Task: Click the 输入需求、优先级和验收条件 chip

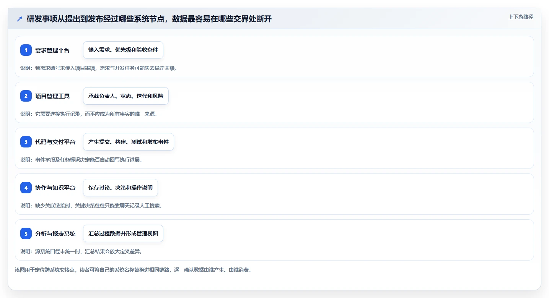Action: pos(123,50)
